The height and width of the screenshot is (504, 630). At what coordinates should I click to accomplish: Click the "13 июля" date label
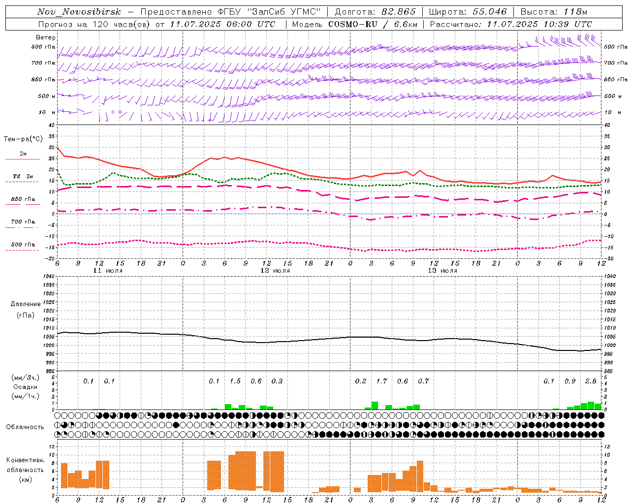[x=442, y=271]
